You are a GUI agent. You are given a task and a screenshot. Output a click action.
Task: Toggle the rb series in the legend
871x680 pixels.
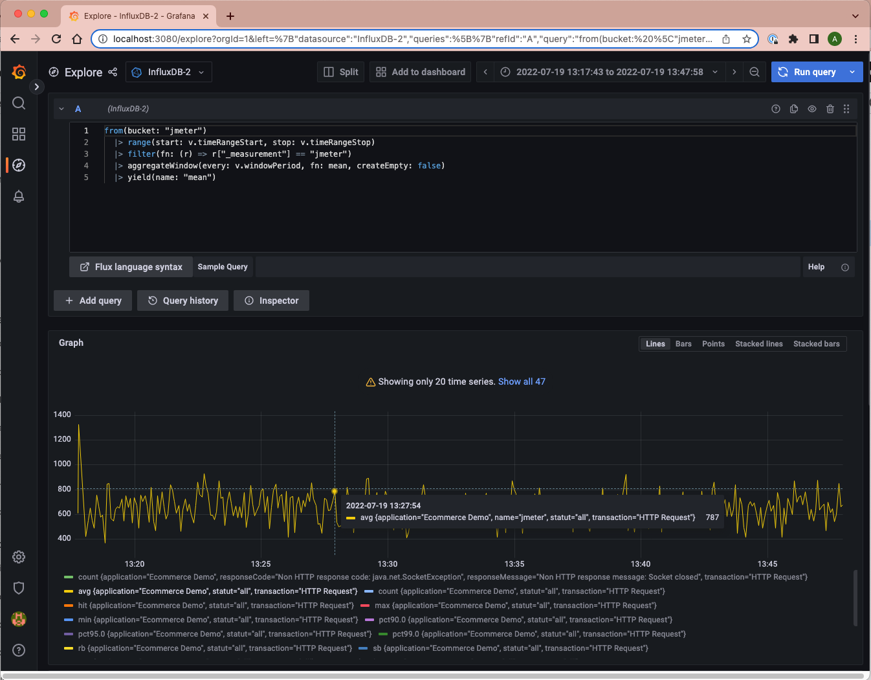pyautogui.click(x=215, y=648)
